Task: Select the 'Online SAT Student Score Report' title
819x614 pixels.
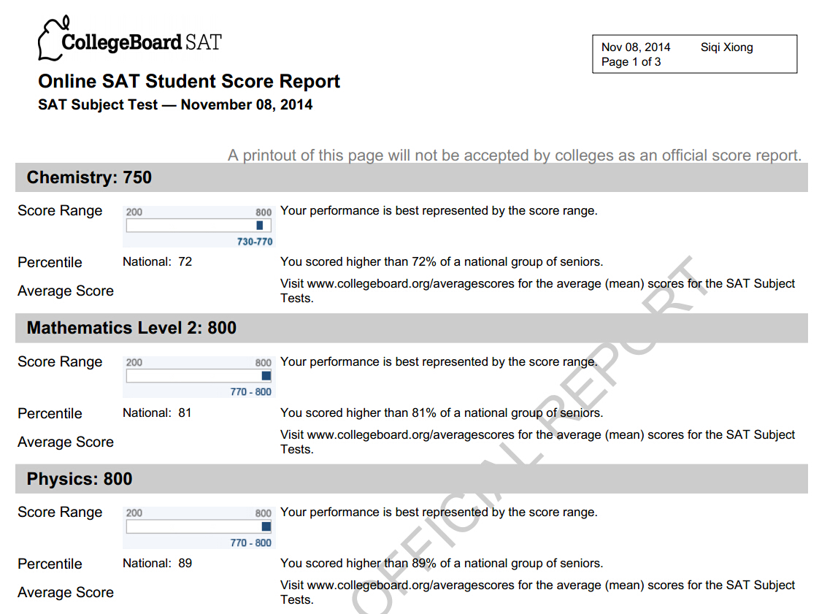Action: 189,81
